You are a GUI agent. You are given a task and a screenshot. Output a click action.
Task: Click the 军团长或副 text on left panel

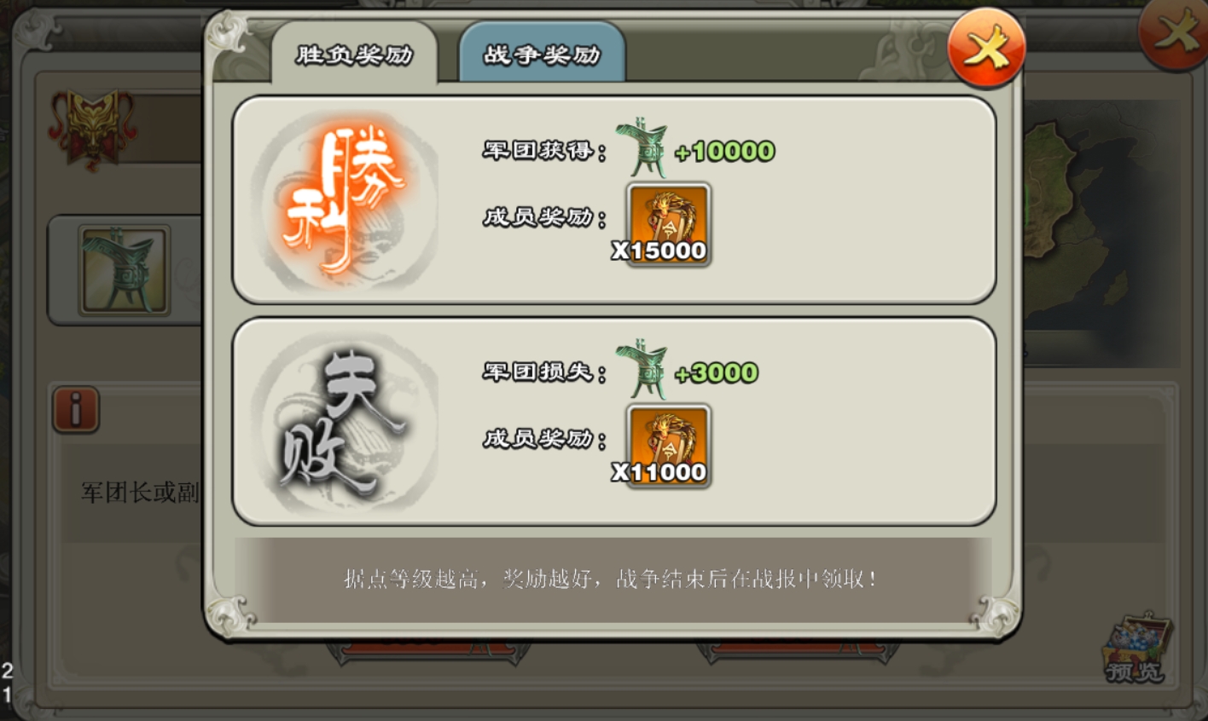point(140,493)
